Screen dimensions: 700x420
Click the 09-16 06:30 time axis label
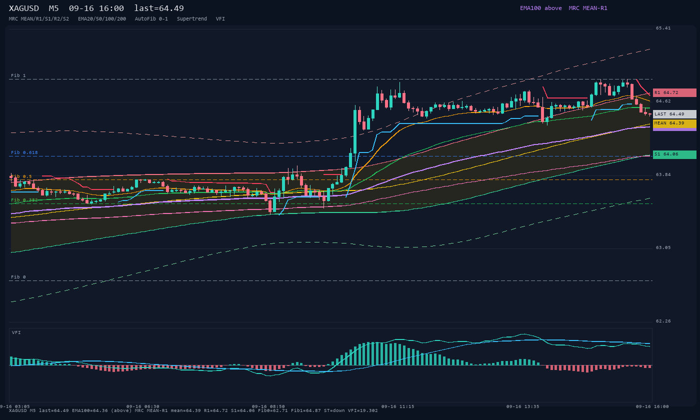pos(143,406)
